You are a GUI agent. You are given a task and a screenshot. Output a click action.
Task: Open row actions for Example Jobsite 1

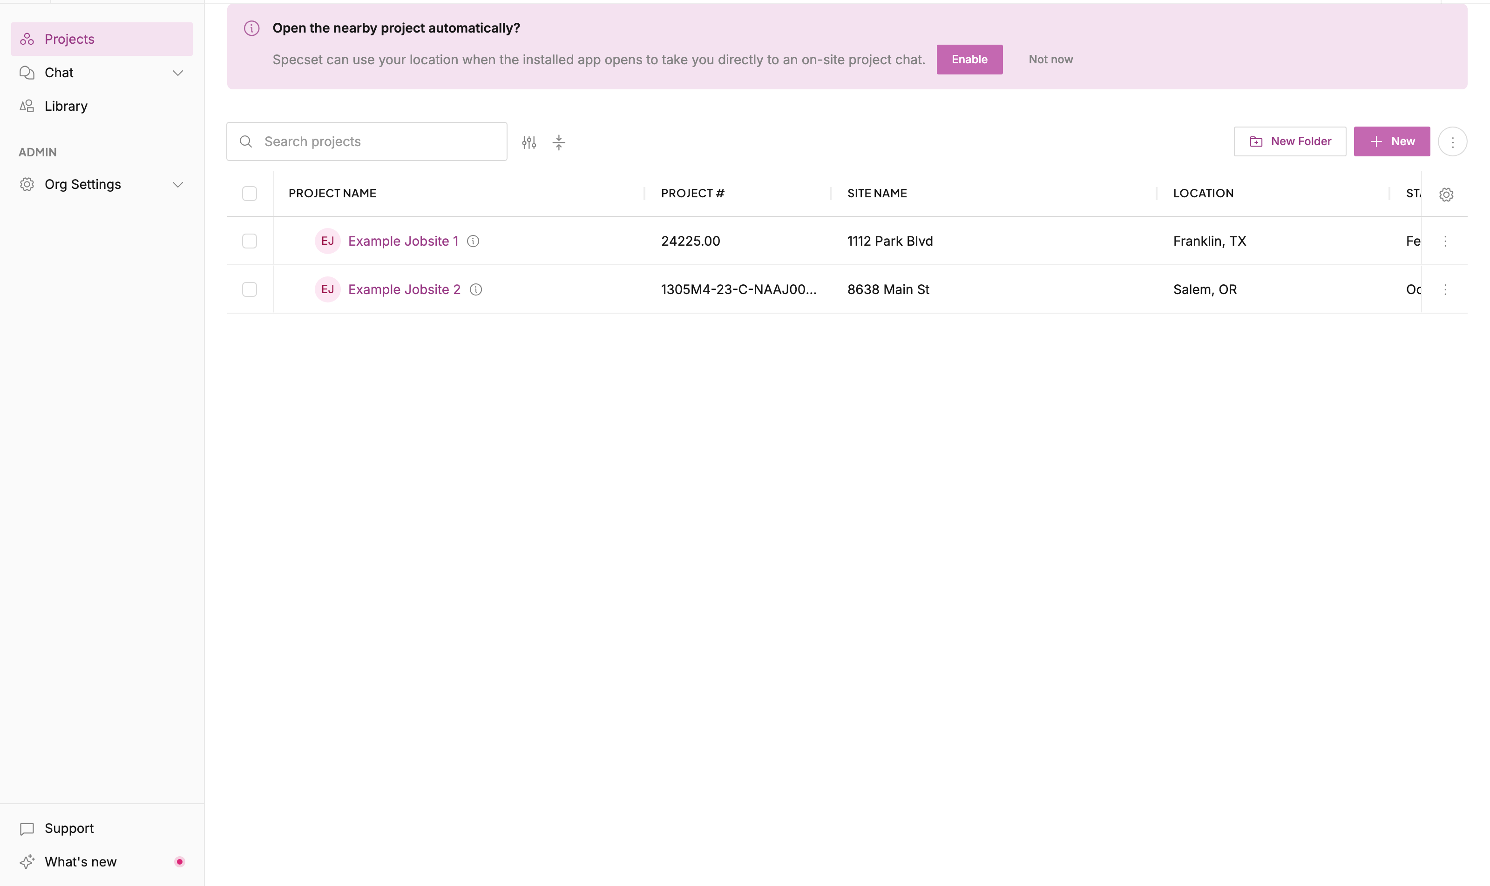[x=1445, y=241]
